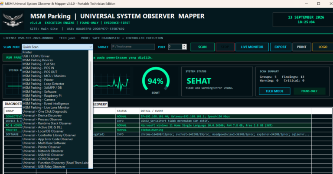Select 'Universal - Controller Library Observer'

49,135
